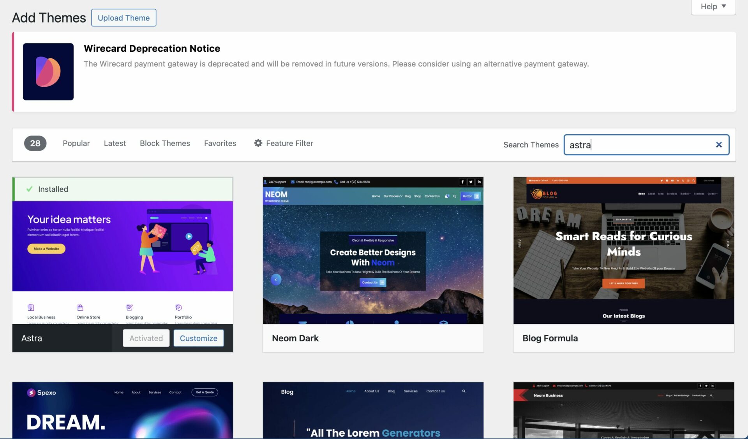Image resolution: width=748 pixels, height=439 pixels.
Task: Click the Wirecard notice logo icon
Action: click(48, 72)
